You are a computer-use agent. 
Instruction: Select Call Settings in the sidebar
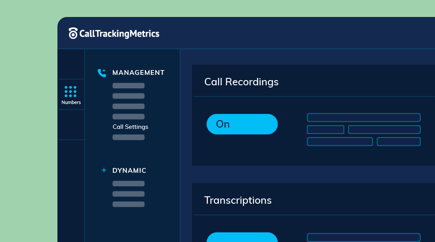pyautogui.click(x=130, y=127)
